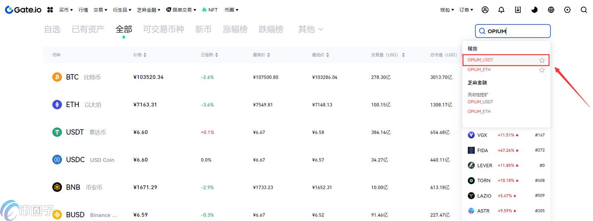Expand the 买币 dropdown menu
Image resolution: width=593 pixels, height=221 pixels.
pyautogui.click(x=66, y=10)
